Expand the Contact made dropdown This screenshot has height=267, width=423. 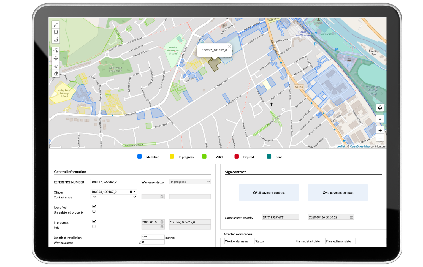coord(113,197)
